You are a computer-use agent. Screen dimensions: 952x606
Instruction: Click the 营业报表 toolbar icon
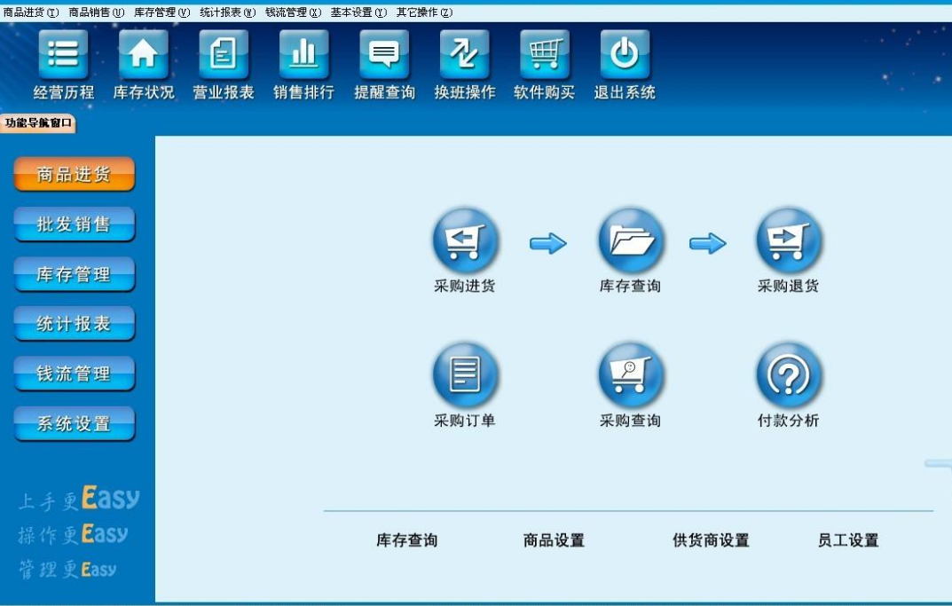pyautogui.click(x=224, y=55)
